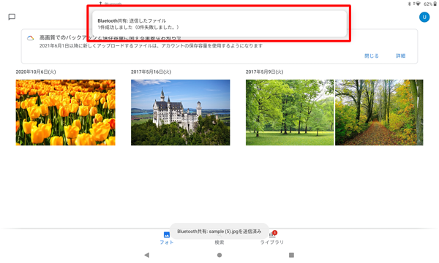Open the user account avatar 'U'
Viewport: 439px width, 263px height.
pyautogui.click(x=424, y=17)
